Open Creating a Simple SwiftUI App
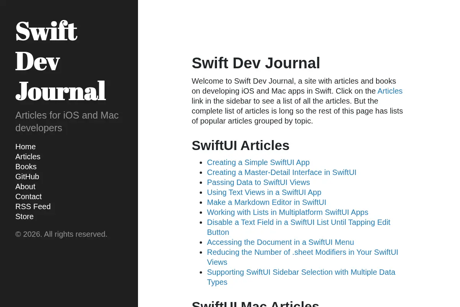 [258, 162]
